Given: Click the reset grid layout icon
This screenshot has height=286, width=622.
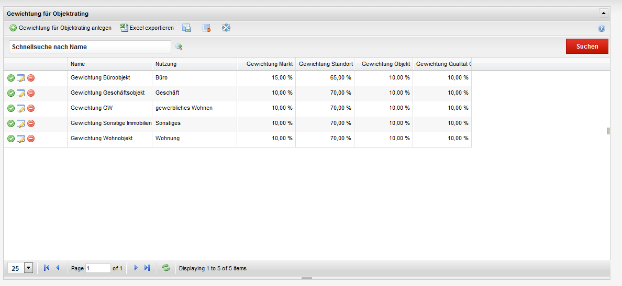Looking at the screenshot, I should [x=206, y=28].
